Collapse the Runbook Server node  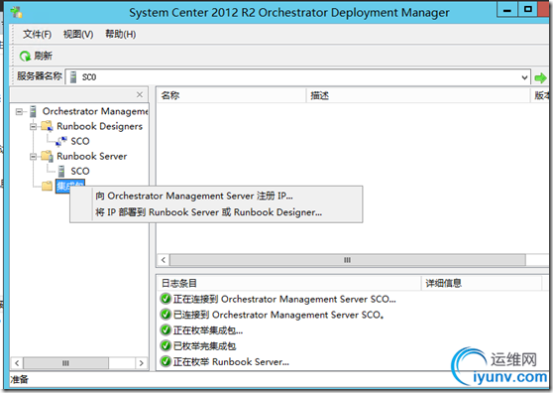point(33,157)
